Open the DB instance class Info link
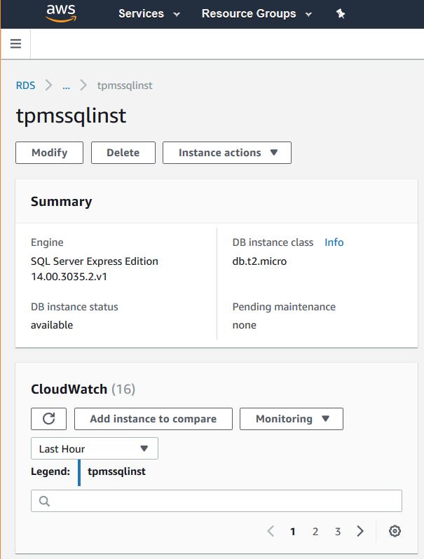424x559 pixels. (334, 242)
